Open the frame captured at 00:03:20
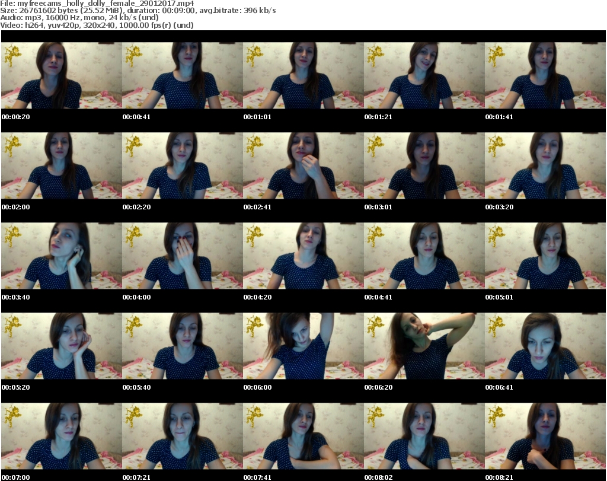The image size is (607, 481). tap(545, 165)
